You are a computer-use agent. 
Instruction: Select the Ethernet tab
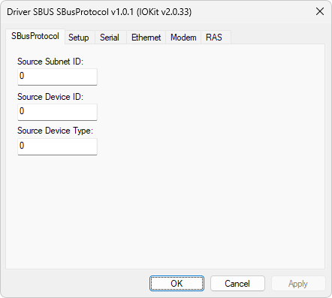[x=146, y=38]
